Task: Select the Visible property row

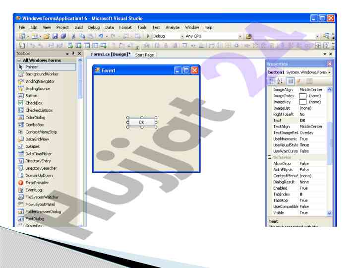Action: pyautogui.click(x=298, y=212)
